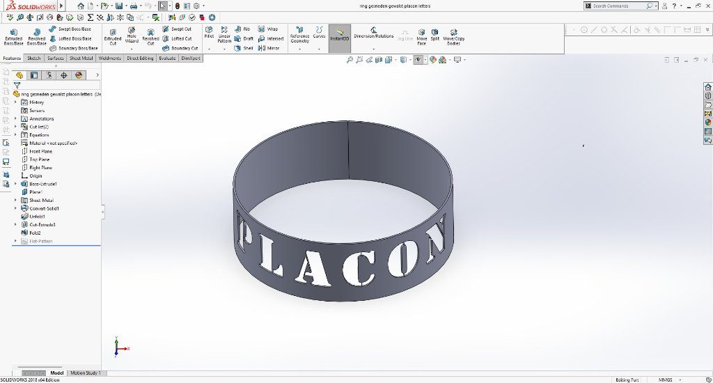Image resolution: width=713 pixels, height=383 pixels.
Task: Click the Dimension/Relations tool
Action: [x=374, y=32]
